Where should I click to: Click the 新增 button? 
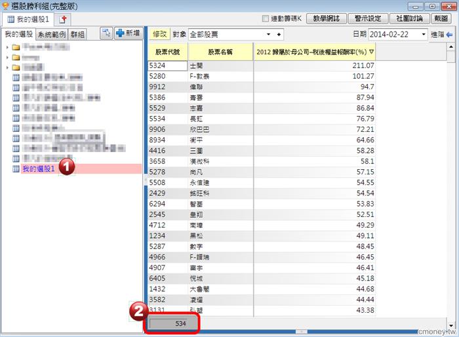click(129, 33)
